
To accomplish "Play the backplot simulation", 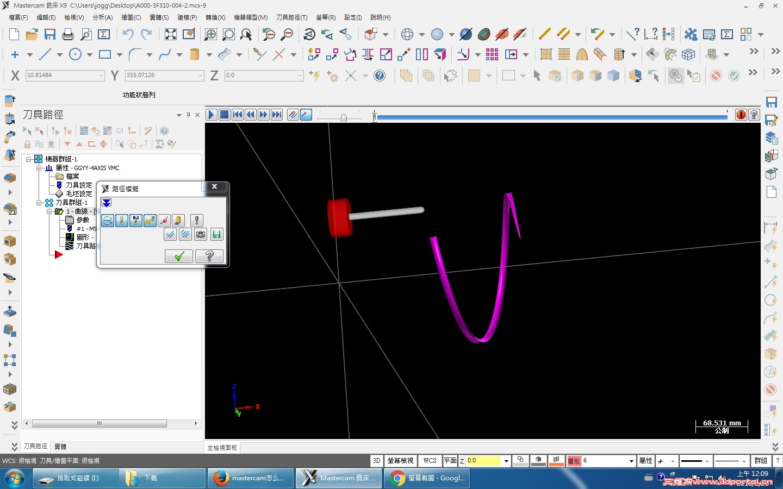I will tap(212, 115).
